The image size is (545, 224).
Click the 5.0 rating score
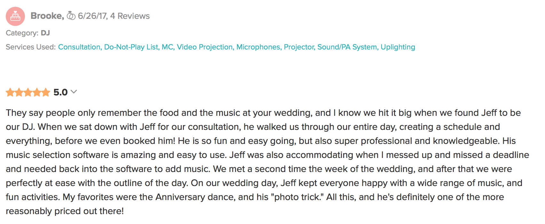click(x=60, y=92)
